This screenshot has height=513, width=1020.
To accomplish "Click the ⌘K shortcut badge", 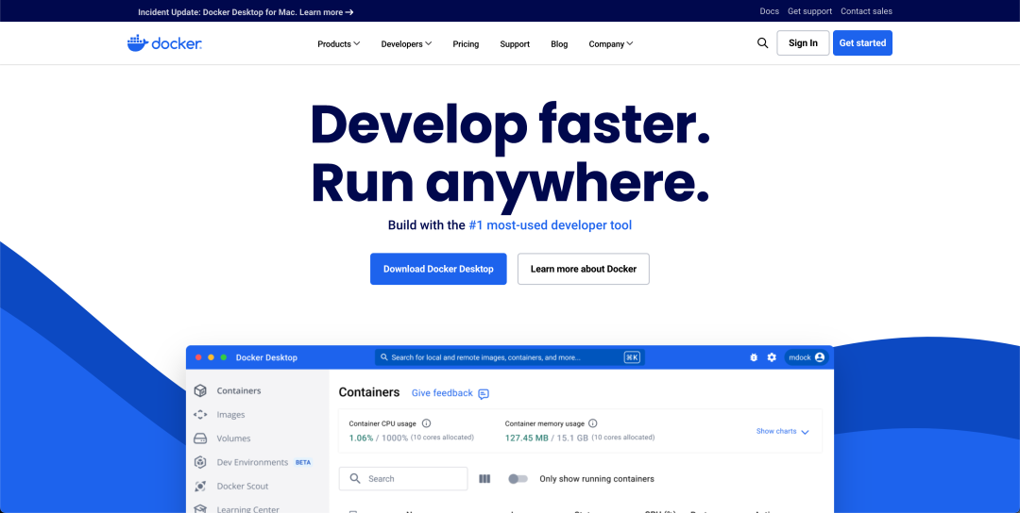I will coord(632,357).
